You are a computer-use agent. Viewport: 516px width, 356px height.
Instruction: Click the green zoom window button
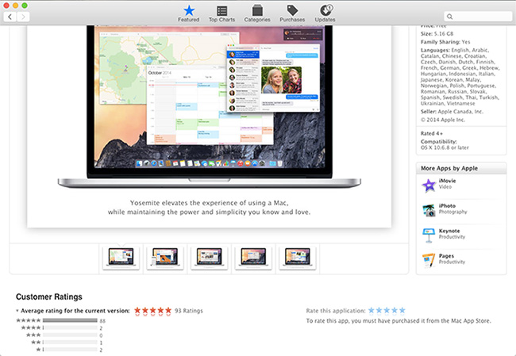(25, 6)
